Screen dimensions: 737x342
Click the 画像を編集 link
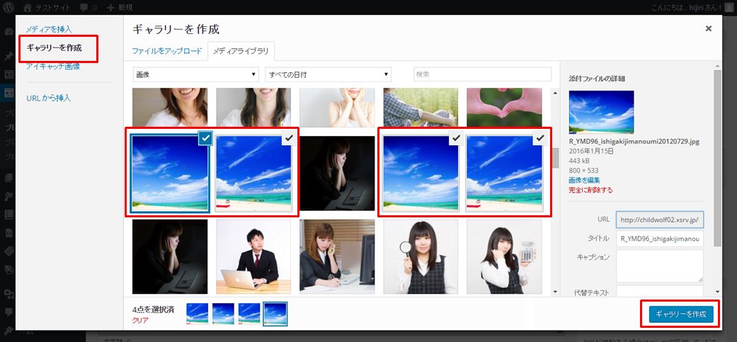tap(584, 180)
